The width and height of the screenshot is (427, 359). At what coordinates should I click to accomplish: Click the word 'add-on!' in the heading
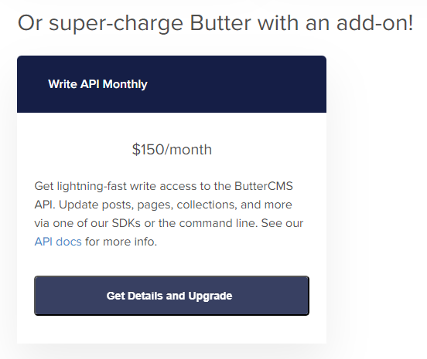click(374, 23)
